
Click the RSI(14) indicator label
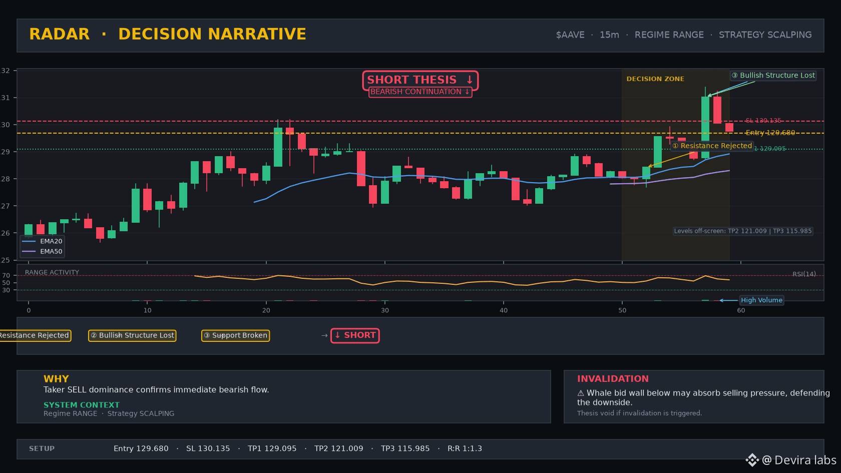(804, 274)
